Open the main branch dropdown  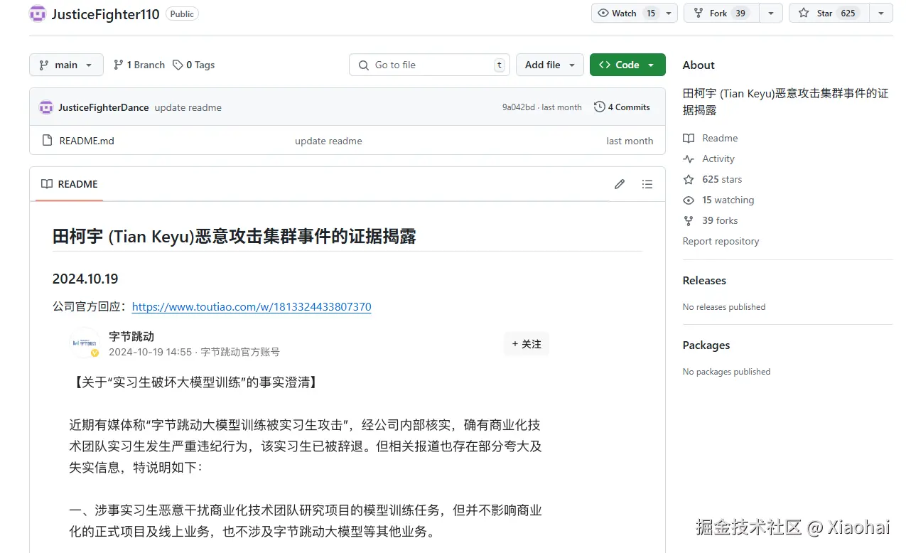[65, 65]
